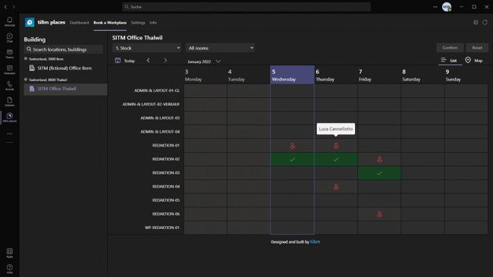The image size is (493, 277).
Task: Go to next week arrow
Action: [x=165, y=60]
